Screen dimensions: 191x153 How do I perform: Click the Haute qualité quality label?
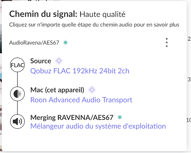pyautogui.click(x=103, y=14)
